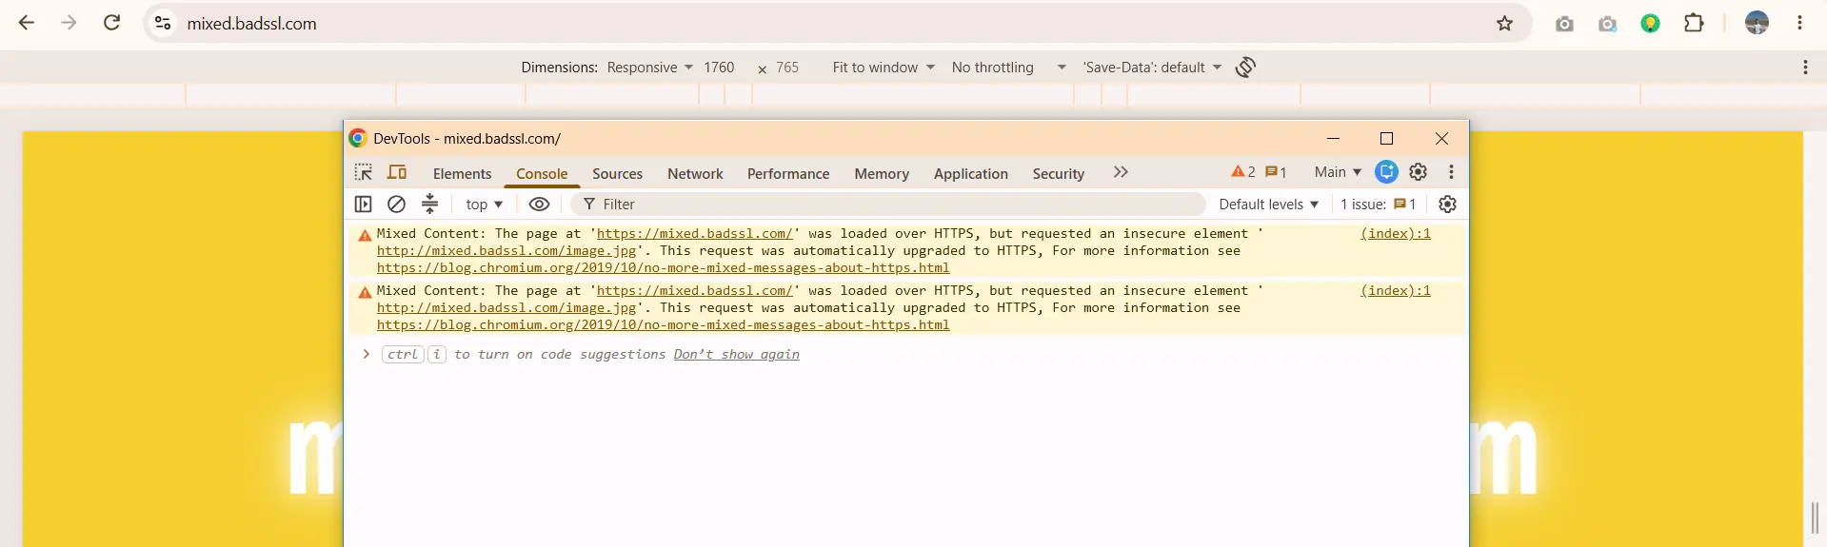The image size is (1827, 547).
Task: Open the Save-Data default dropdown
Action: pos(1152,68)
